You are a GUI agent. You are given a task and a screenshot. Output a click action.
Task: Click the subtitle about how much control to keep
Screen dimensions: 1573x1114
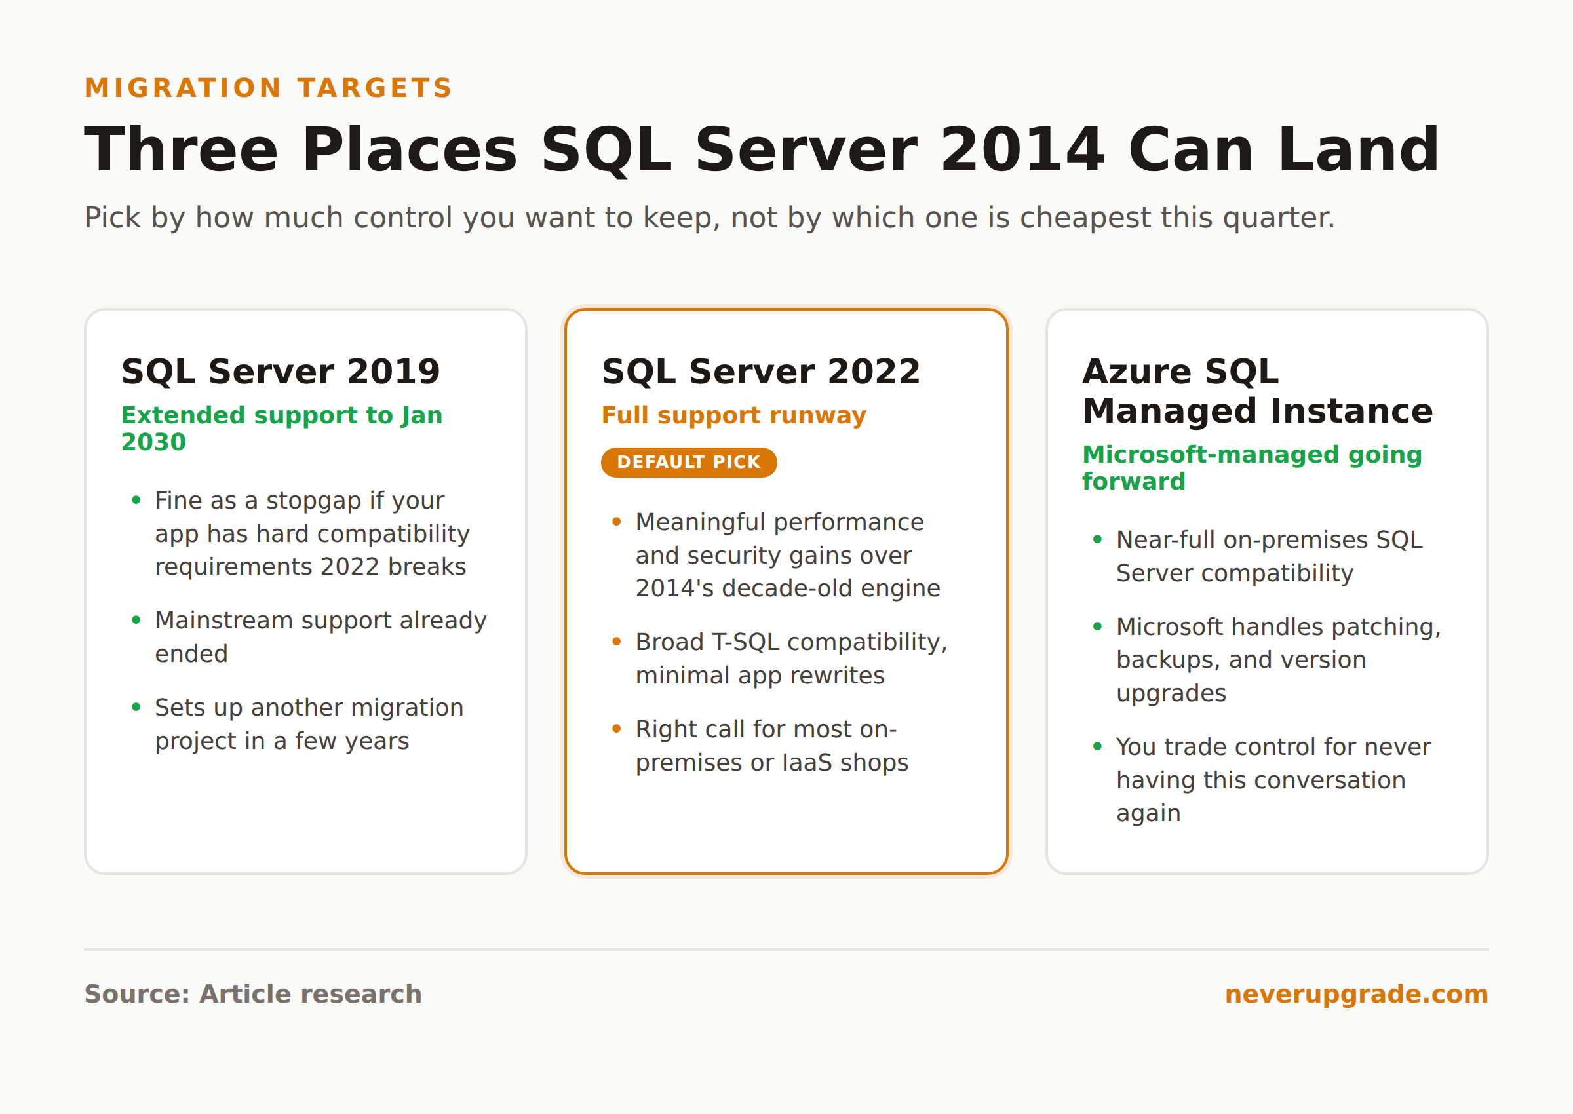click(709, 218)
